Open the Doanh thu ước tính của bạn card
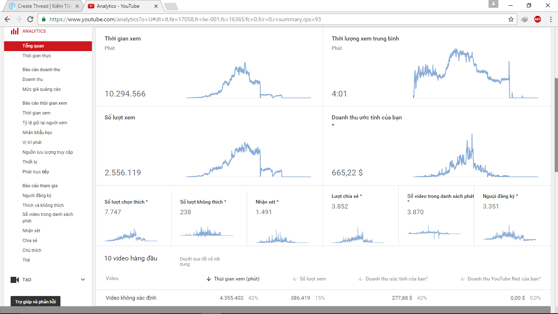This screenshot has width=558, height=314. coord(436,146)
